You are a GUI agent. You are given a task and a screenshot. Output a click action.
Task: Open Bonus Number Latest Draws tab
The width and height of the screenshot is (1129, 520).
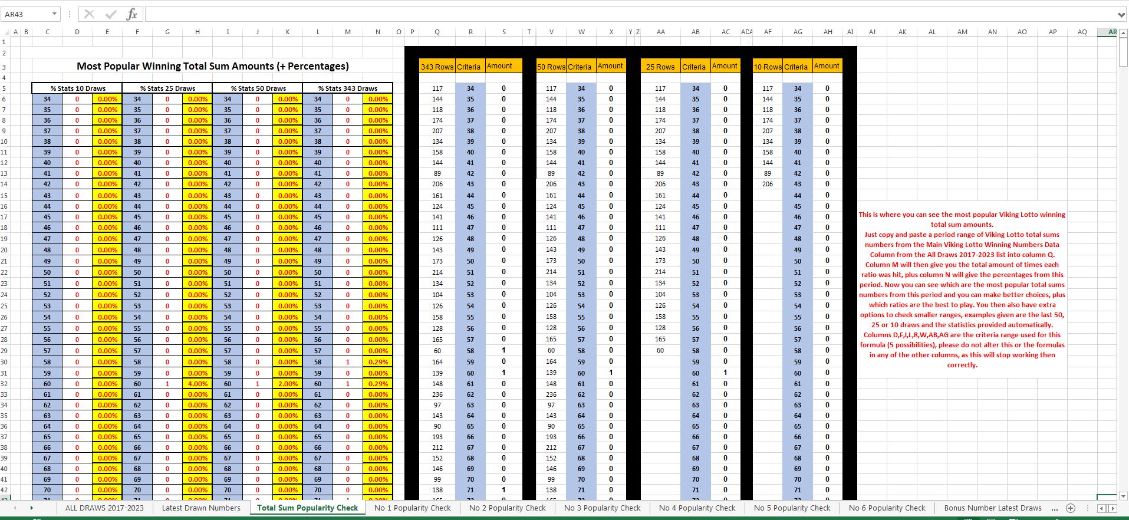(x=993, y=508)
